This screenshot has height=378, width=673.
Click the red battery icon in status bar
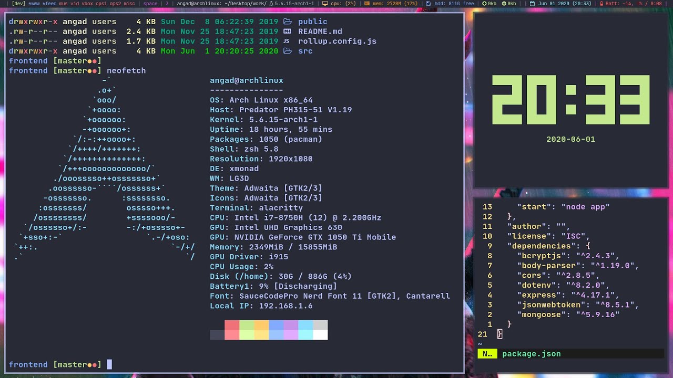pyautogui.click(x=601, y=3)
